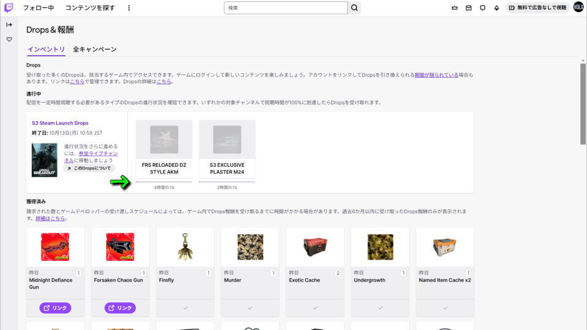The height and width of the screenshot is (330, 587).
Task: Click the Firefly item name
Action: [x=166, y=280]
